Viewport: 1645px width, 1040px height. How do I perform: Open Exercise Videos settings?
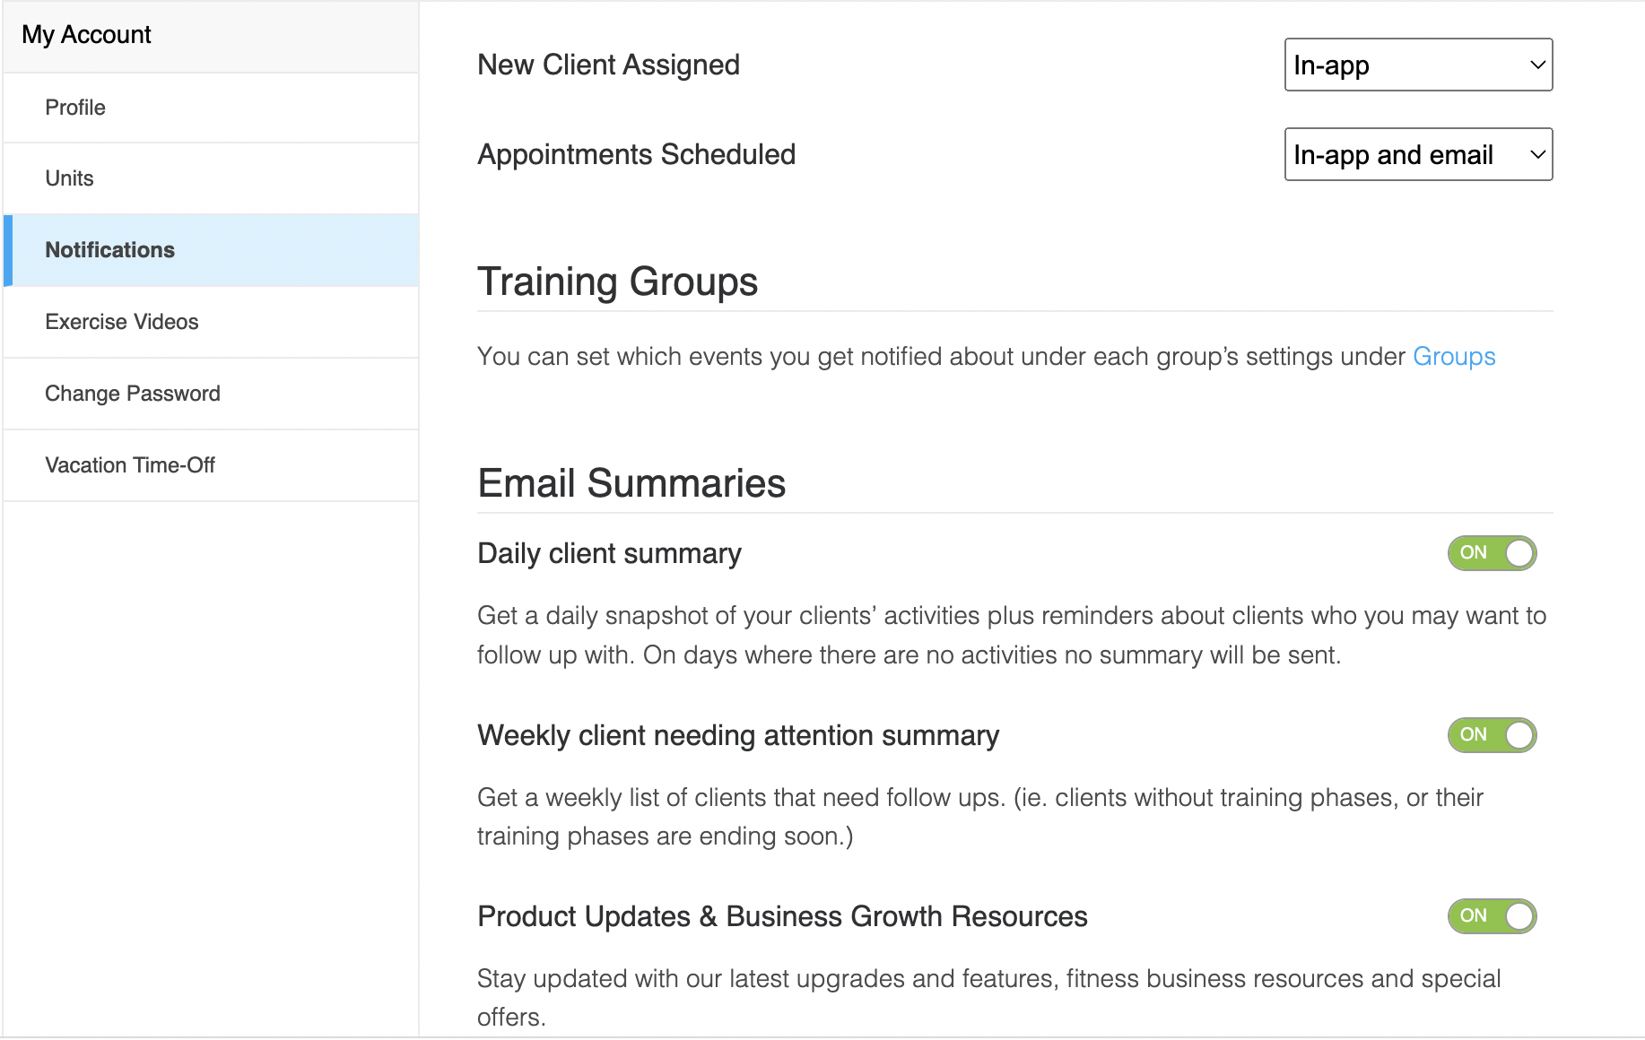coord(211,322)
